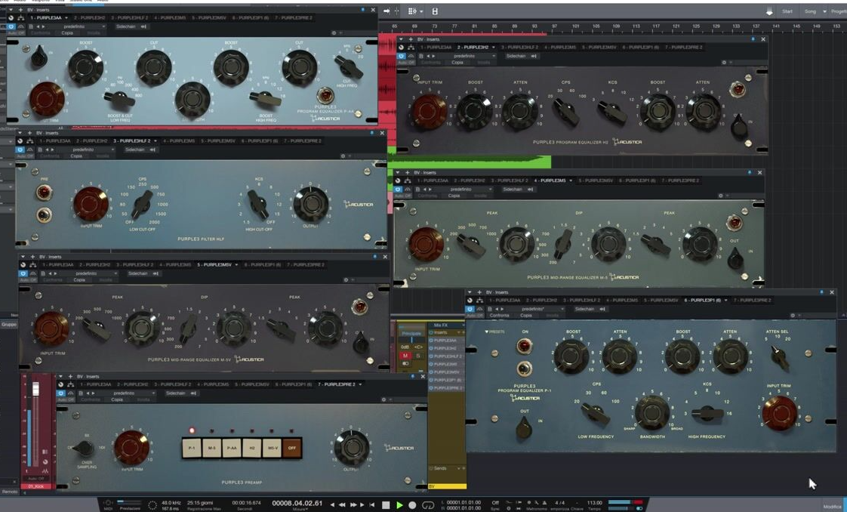Bypass PURPLE3H2 with its blue power button

point(402,56)
